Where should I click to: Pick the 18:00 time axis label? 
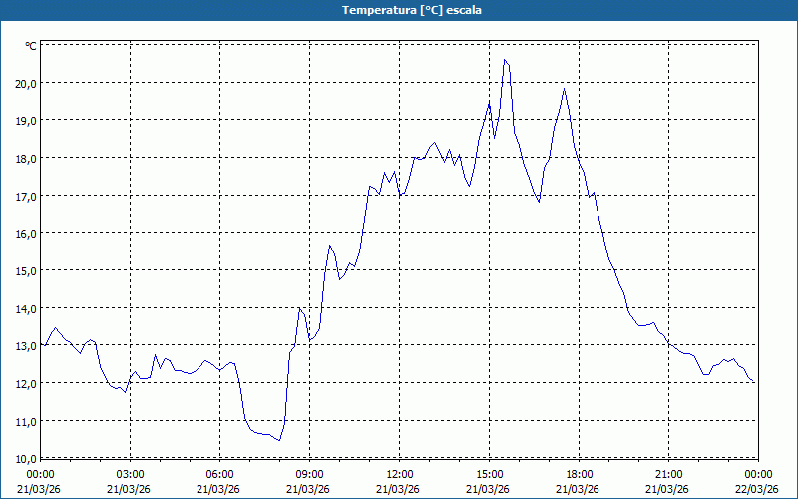(x=579, y=474)
